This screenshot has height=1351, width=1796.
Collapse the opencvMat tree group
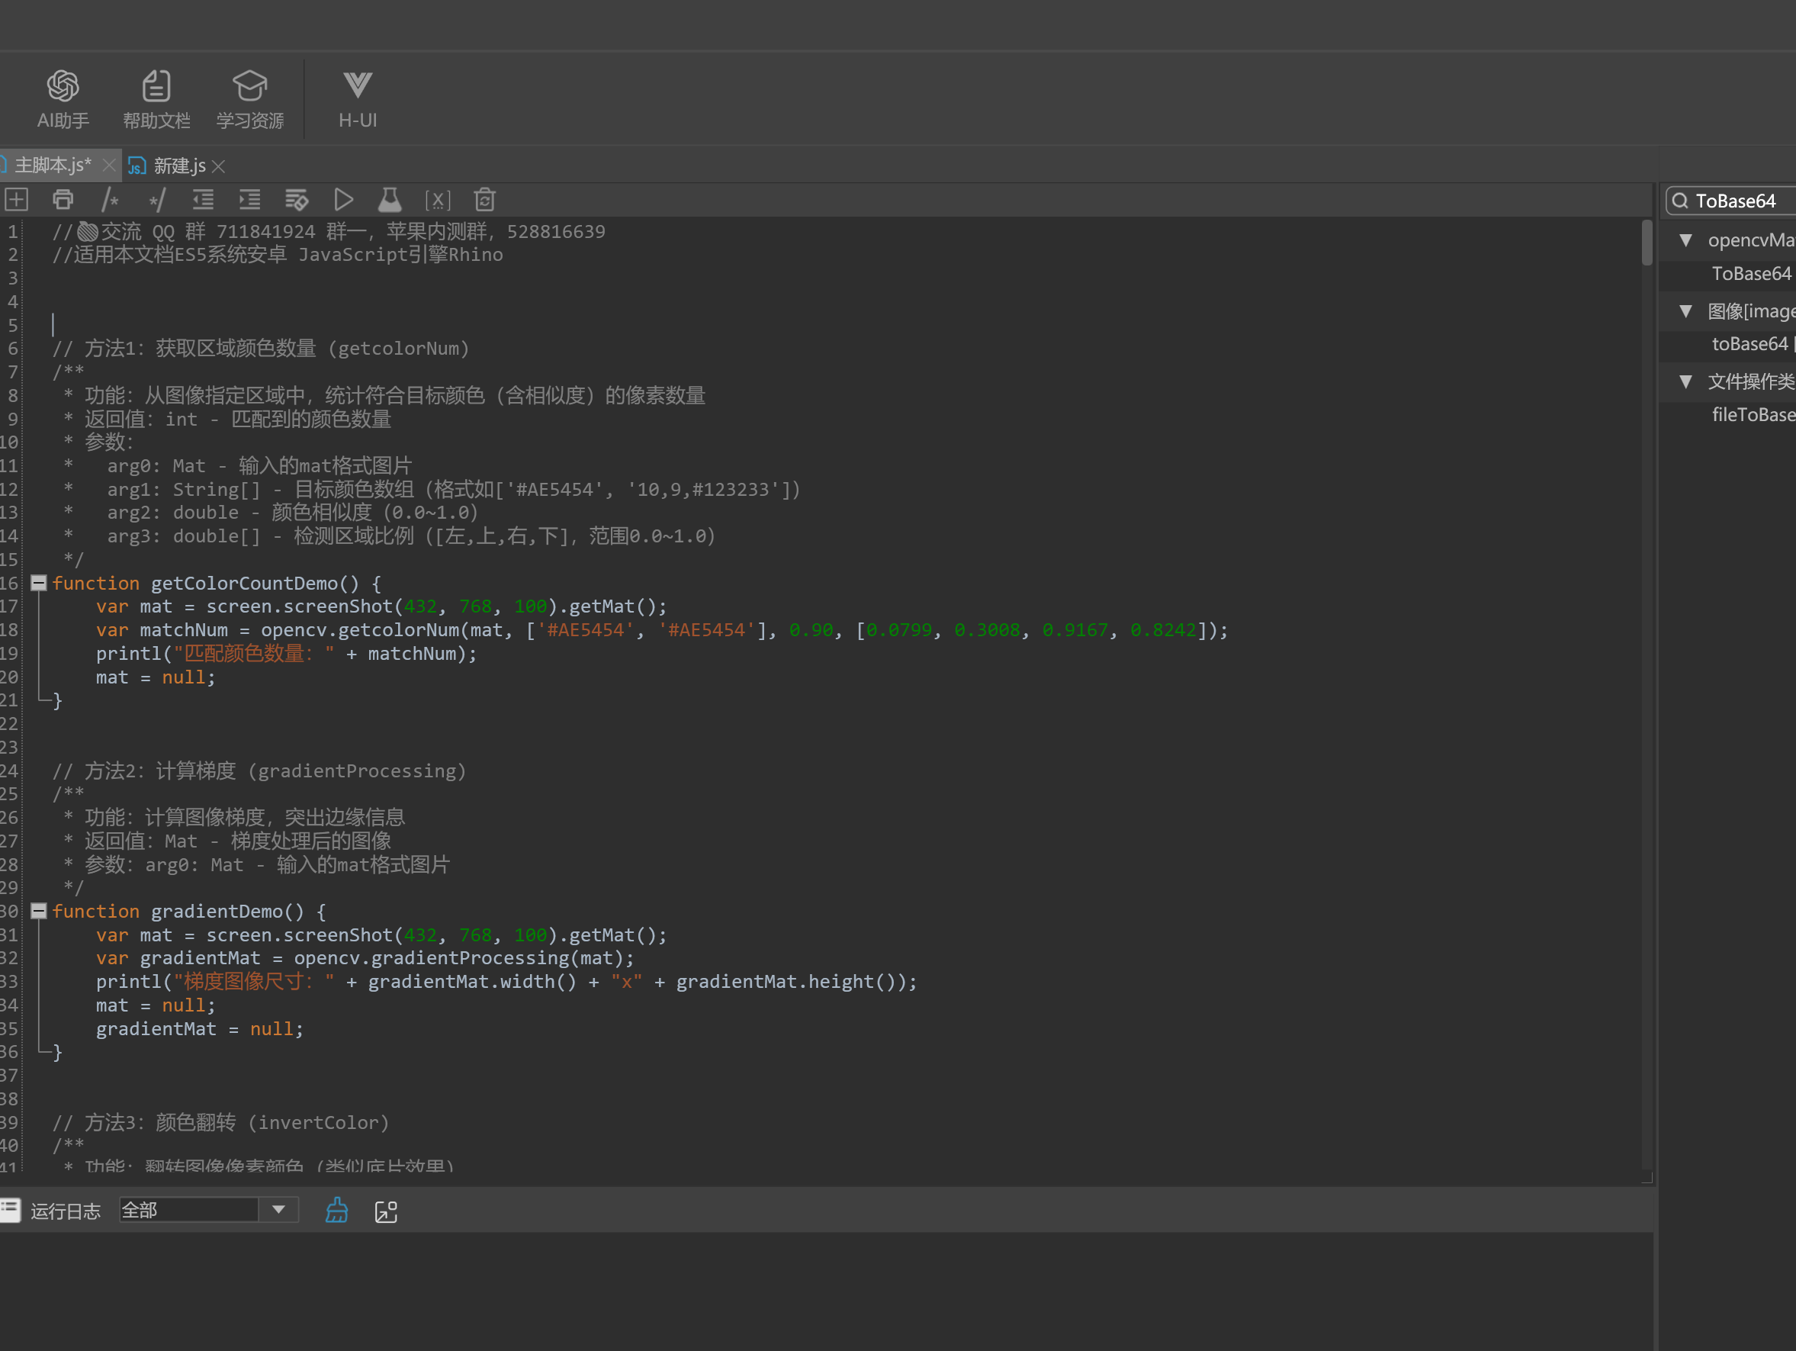(1686, 240)
